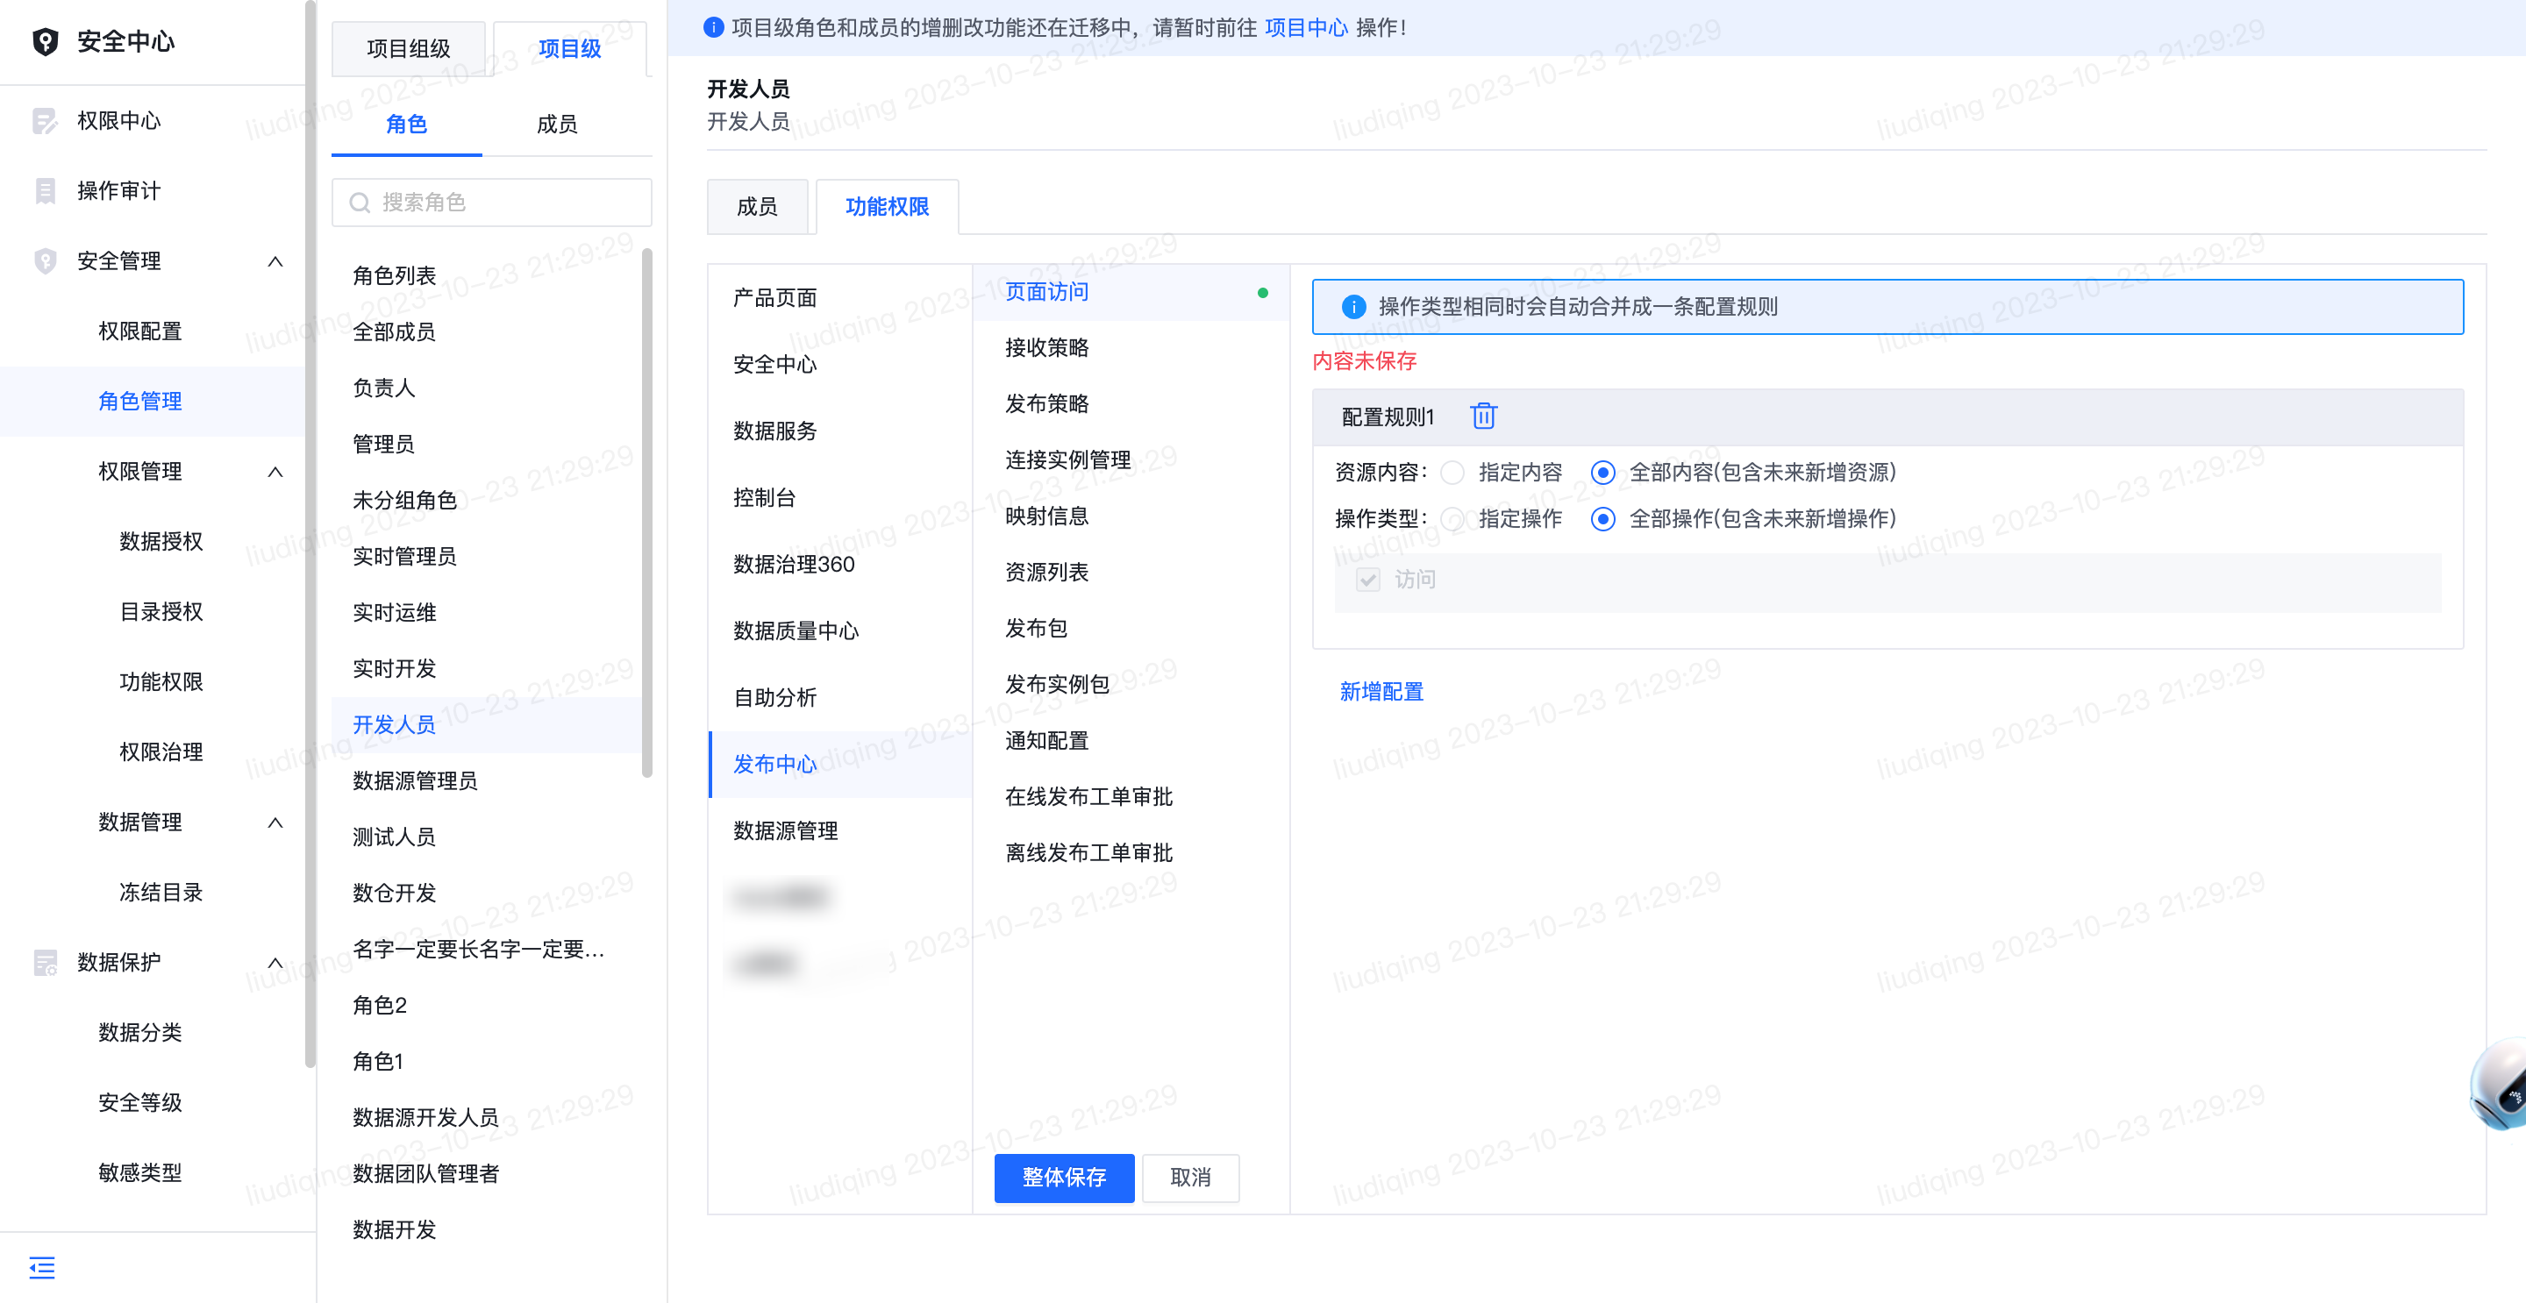Select 全部操作(包含未来新增操作) radio button
The image size is (2526, 1303).
pyautogui.click(x=1602, y=518)
